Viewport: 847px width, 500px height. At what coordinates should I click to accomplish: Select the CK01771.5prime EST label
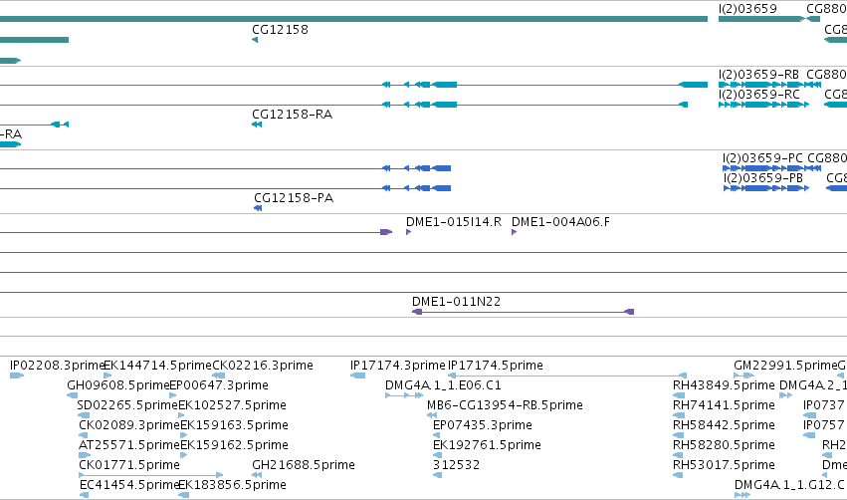click(x=129, y=465)
